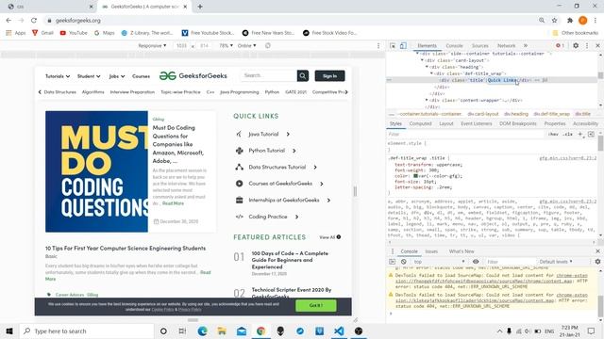Open the 78% zoom dropdown
604x339 pixels.
pyautogui.click(x=226, y=45)
